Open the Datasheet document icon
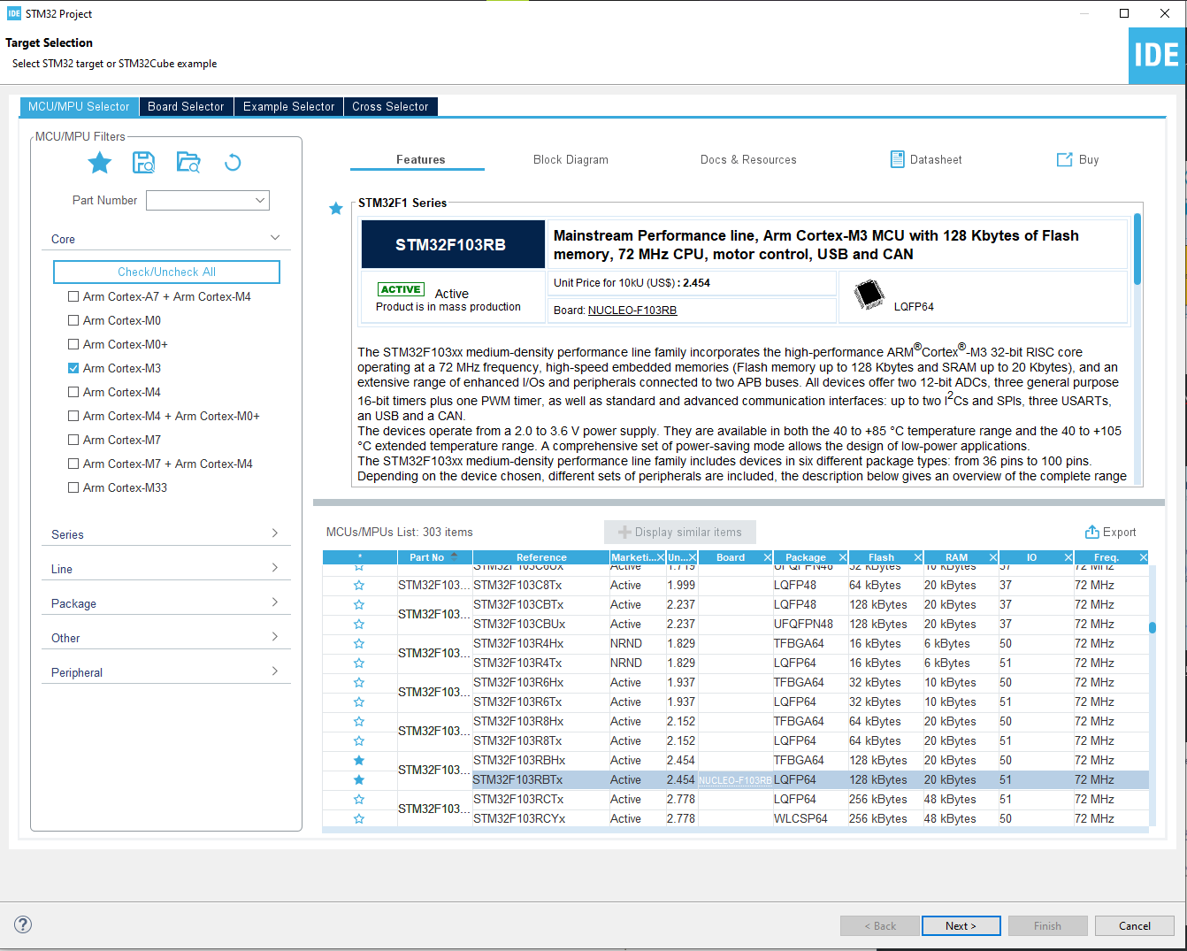Viewport: 1187px width, 951px height. click(x=898, y=159)
